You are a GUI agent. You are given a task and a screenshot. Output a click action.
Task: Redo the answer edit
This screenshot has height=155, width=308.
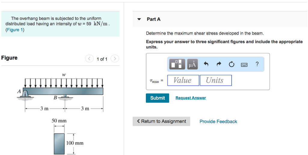click(x=219, y=64)
